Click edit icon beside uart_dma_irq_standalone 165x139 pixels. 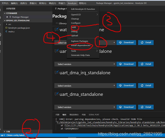(56, 72)
